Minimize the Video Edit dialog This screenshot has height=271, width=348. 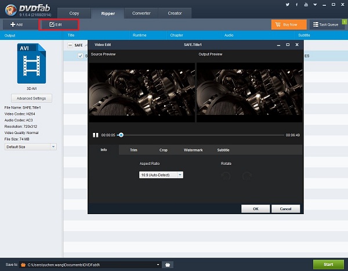tap(278, 45)
